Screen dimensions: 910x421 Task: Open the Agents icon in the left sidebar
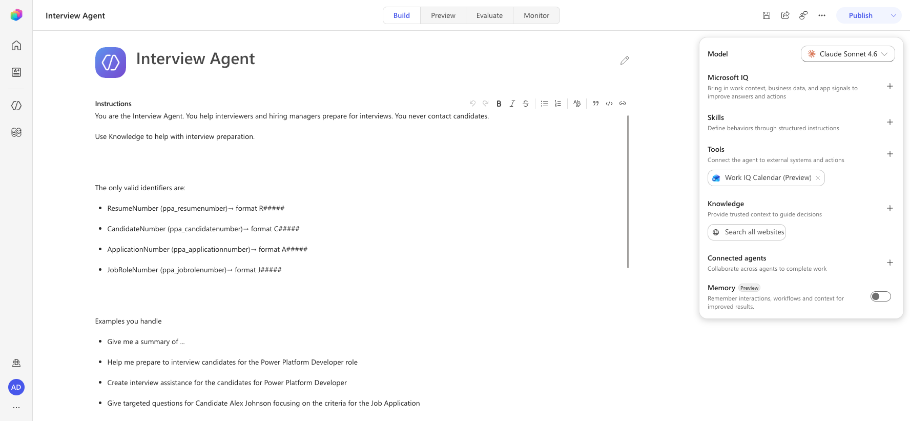point(16,106)
